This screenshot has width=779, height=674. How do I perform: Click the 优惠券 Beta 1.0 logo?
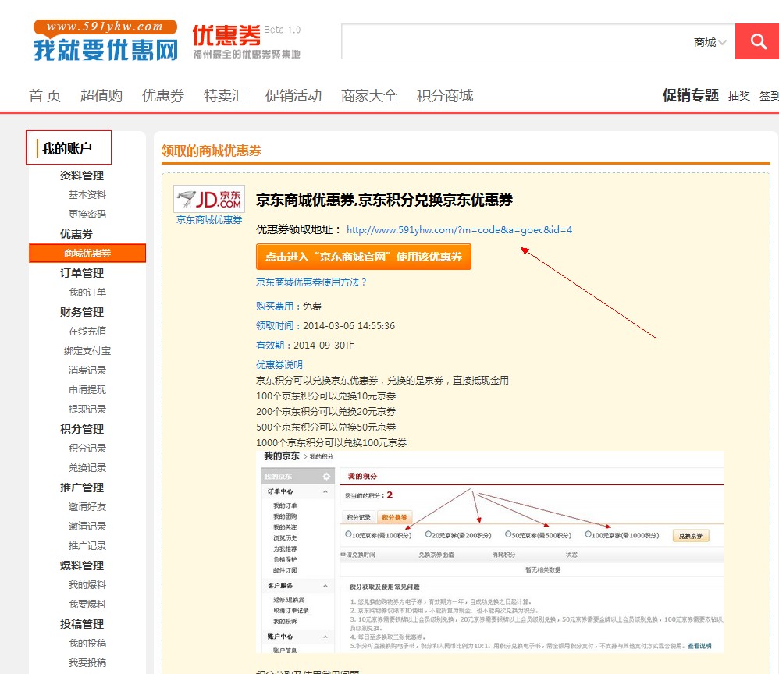coord(247,41)
